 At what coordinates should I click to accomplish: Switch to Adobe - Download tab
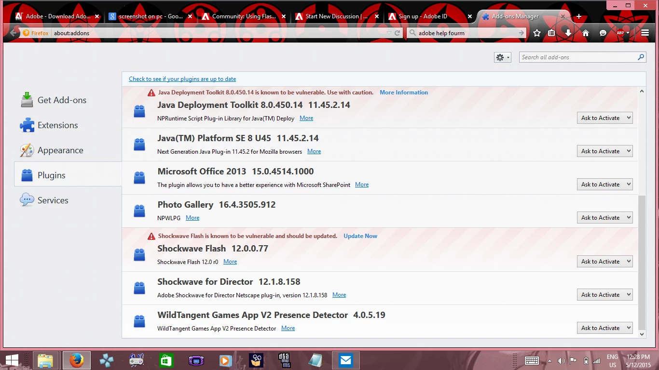point(57,16)
